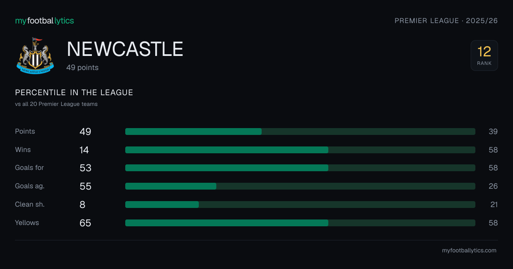Click the myfootballytics logo at top left

44,20
